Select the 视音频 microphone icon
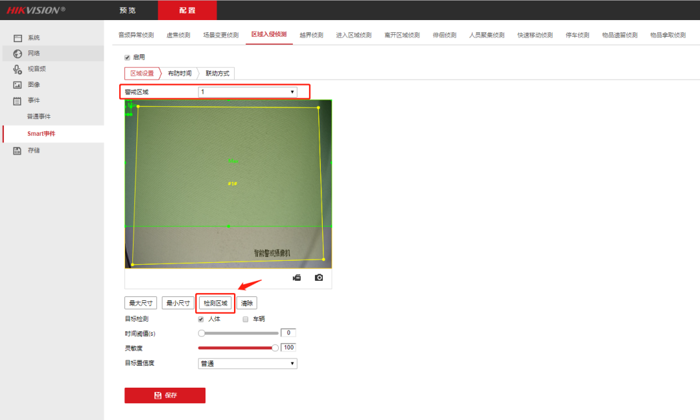This screenshot has width=700, height=420. pyautogui.click(x=18, y=69)
